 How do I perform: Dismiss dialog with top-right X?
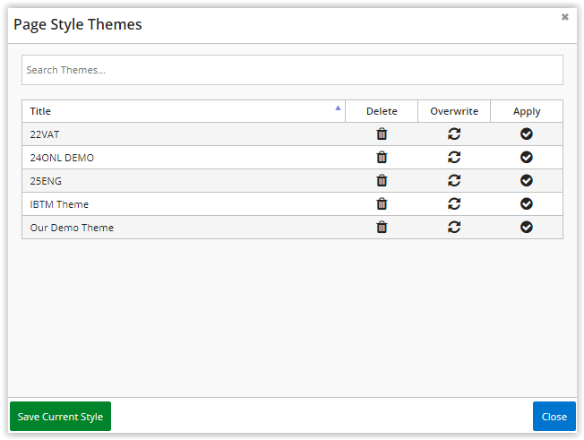(564, 17)
